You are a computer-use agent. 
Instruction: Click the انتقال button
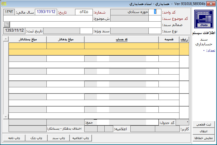pyautogui.click(x=204, y=131)
